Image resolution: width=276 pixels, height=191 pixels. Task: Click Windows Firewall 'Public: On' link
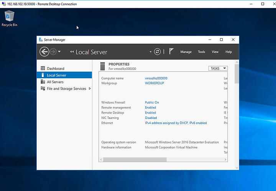point(152,102)
